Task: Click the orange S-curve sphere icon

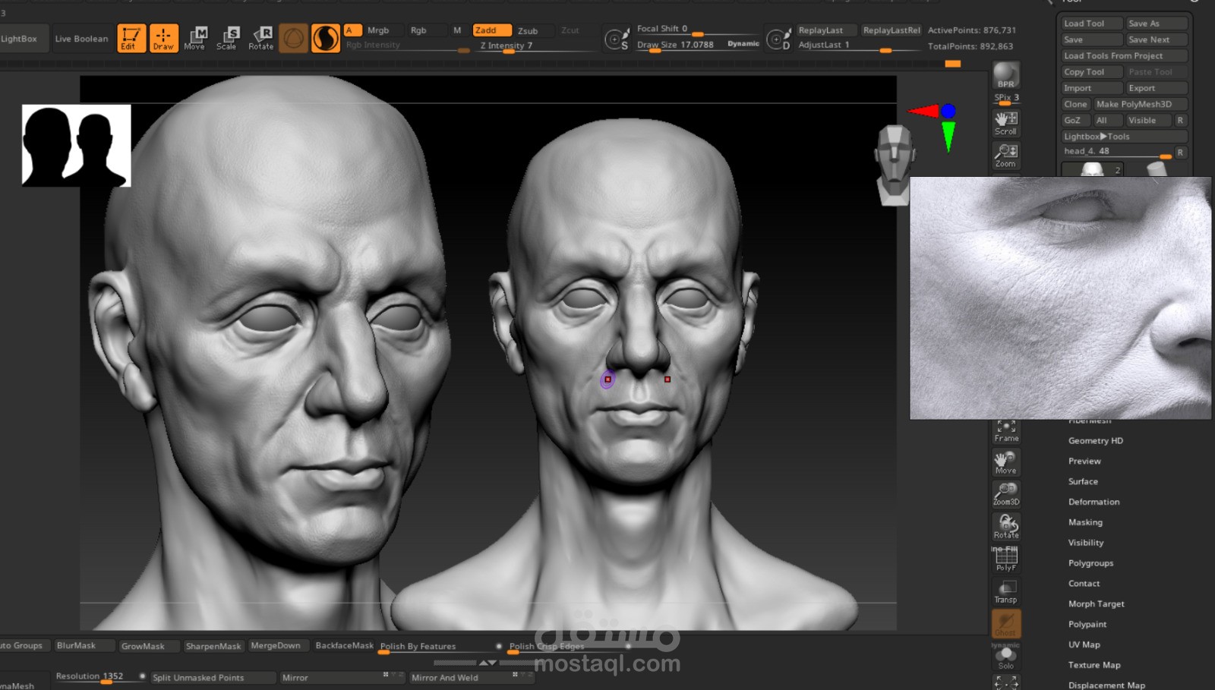Action: [326, 38]
